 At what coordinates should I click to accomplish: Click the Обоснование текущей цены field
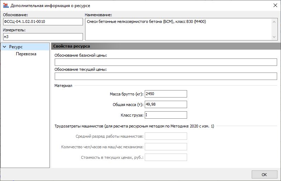tap(166, 76)
